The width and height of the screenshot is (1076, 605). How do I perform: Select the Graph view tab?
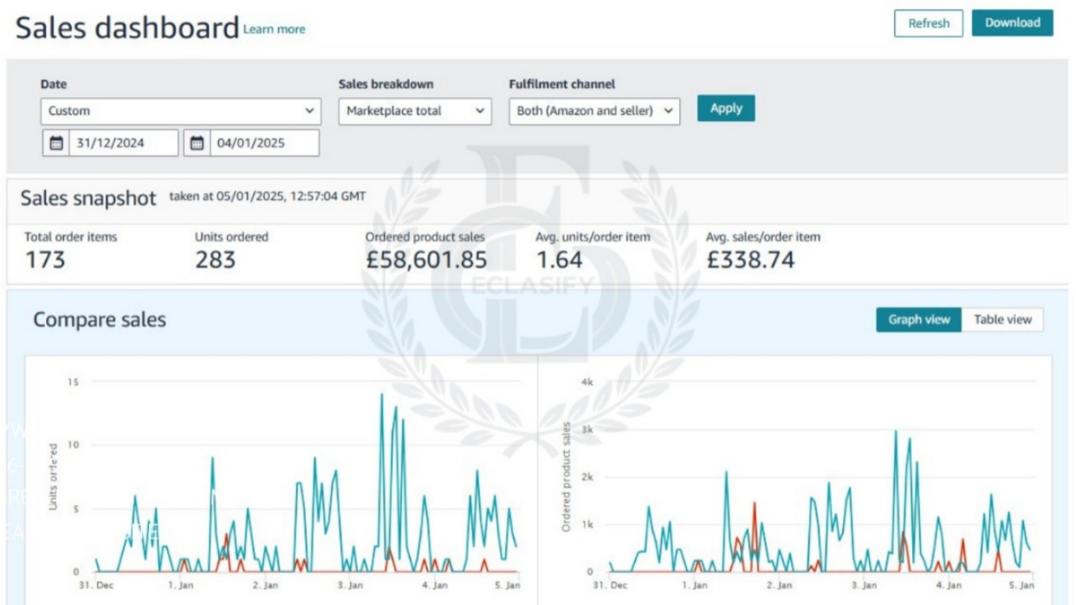(918, 320)
